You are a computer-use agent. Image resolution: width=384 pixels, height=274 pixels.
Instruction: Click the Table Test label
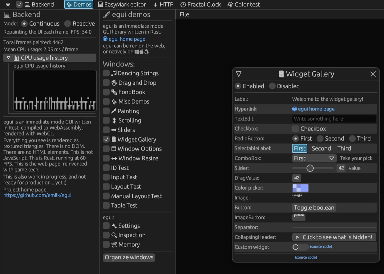124,206
